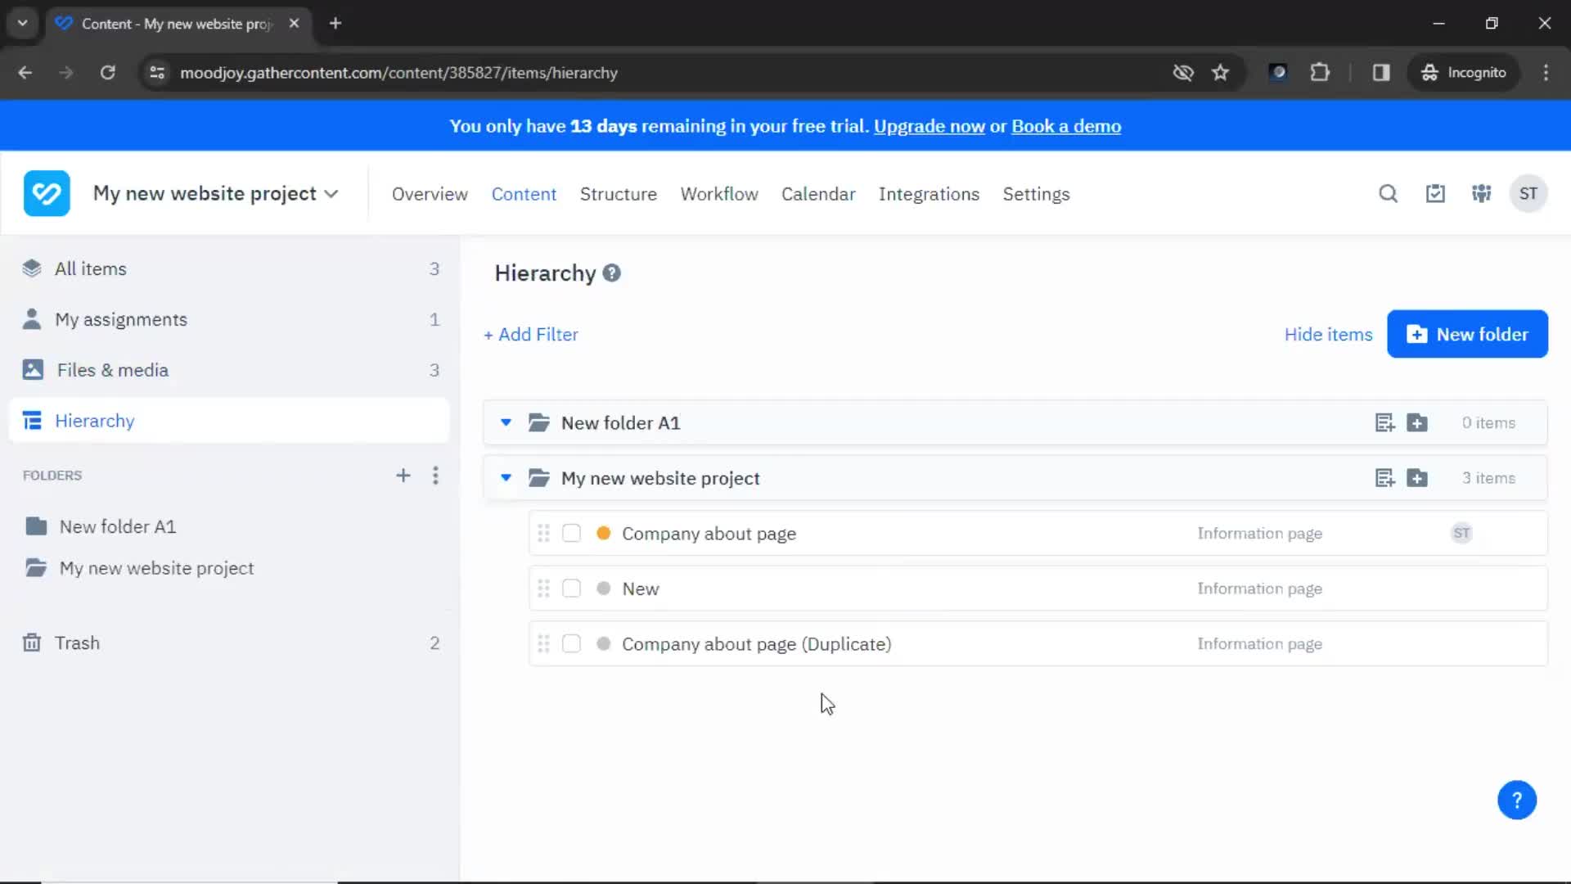This screenshot has height=884, width=1571.
Task: Click the folder icon of New folder A1 row
Action: (x=538, y=423)
